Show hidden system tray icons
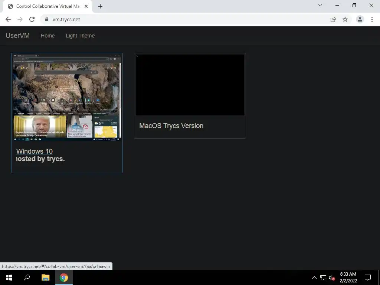The image size is (380, 285). click(x=314, y=278)
